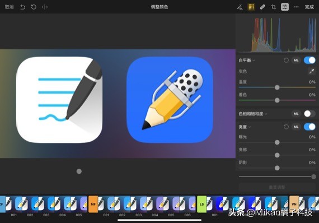
Task: Apply ML to 白平衡
Action: tap(296, 61)
